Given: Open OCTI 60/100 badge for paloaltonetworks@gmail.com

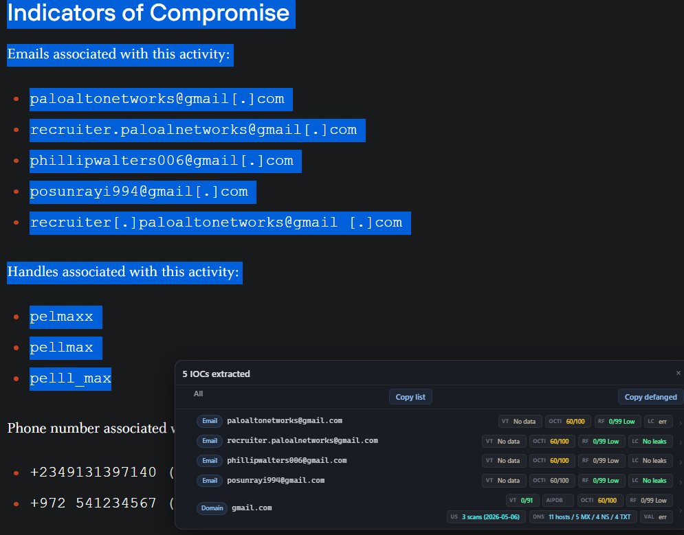Looking at the screenshot, I should (569, 421).
